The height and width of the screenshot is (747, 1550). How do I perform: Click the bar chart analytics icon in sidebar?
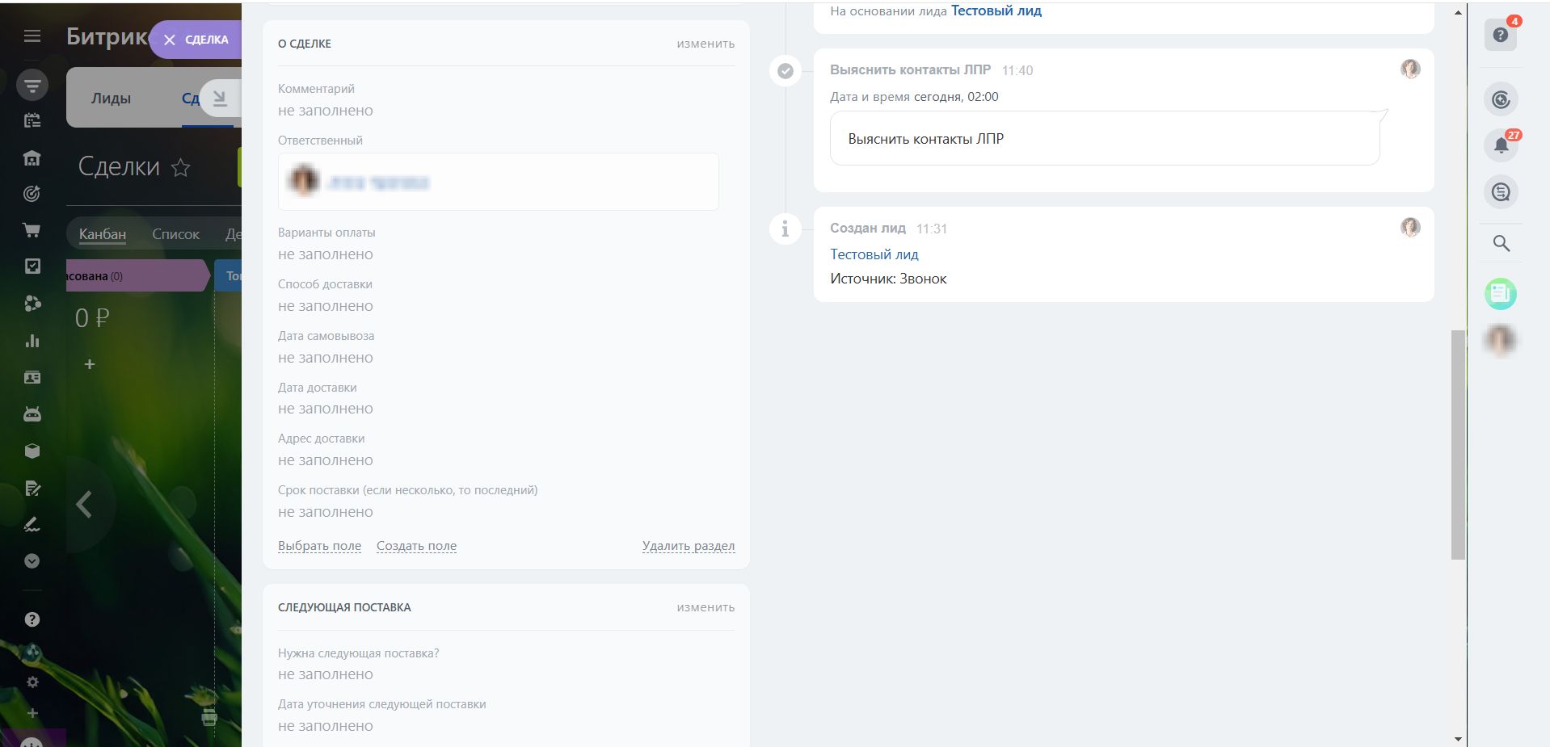click(32, 341)
